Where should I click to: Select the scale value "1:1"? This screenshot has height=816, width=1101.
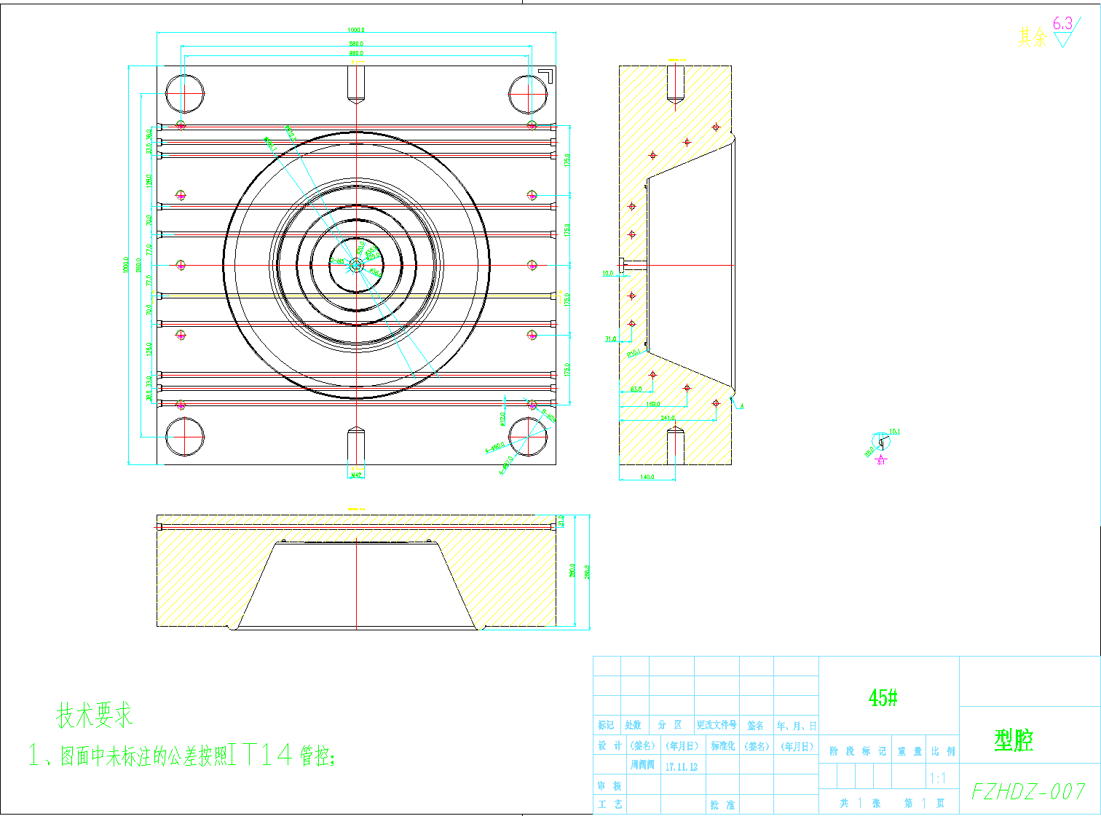(938, 778)
